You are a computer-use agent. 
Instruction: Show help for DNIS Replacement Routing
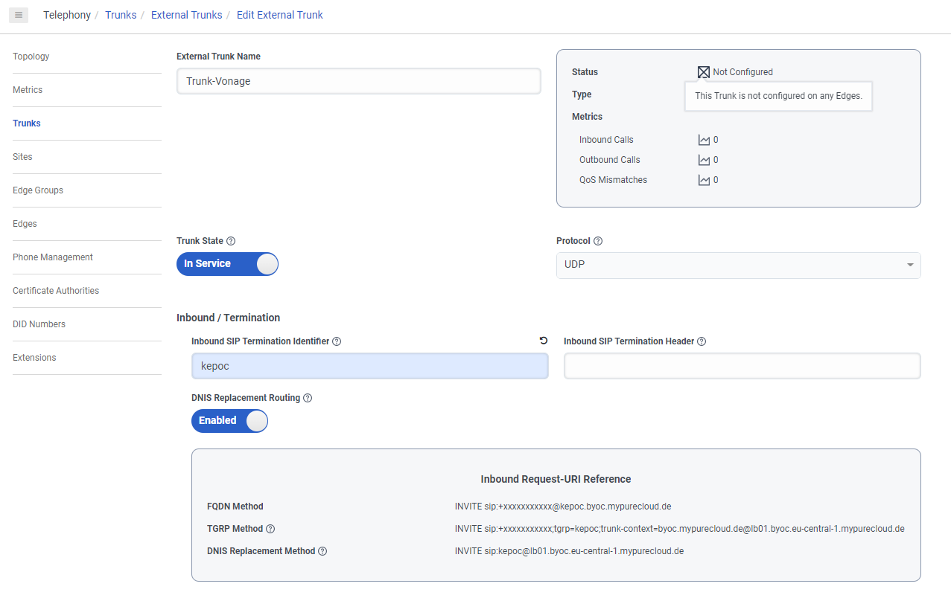coord(308,398)
